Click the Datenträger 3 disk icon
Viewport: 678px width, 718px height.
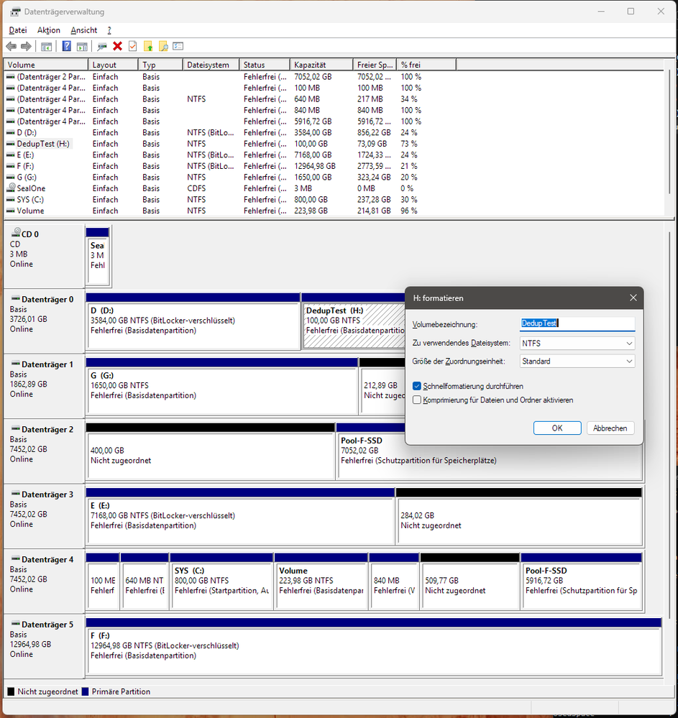click(16, 494)
